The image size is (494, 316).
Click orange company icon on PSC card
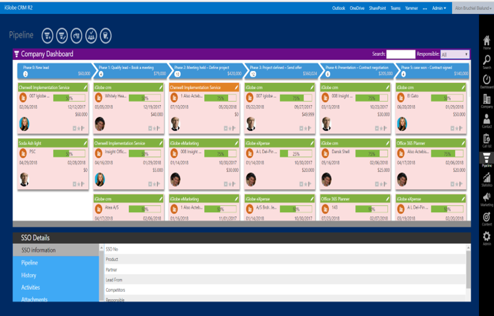(x=23, y=153)
